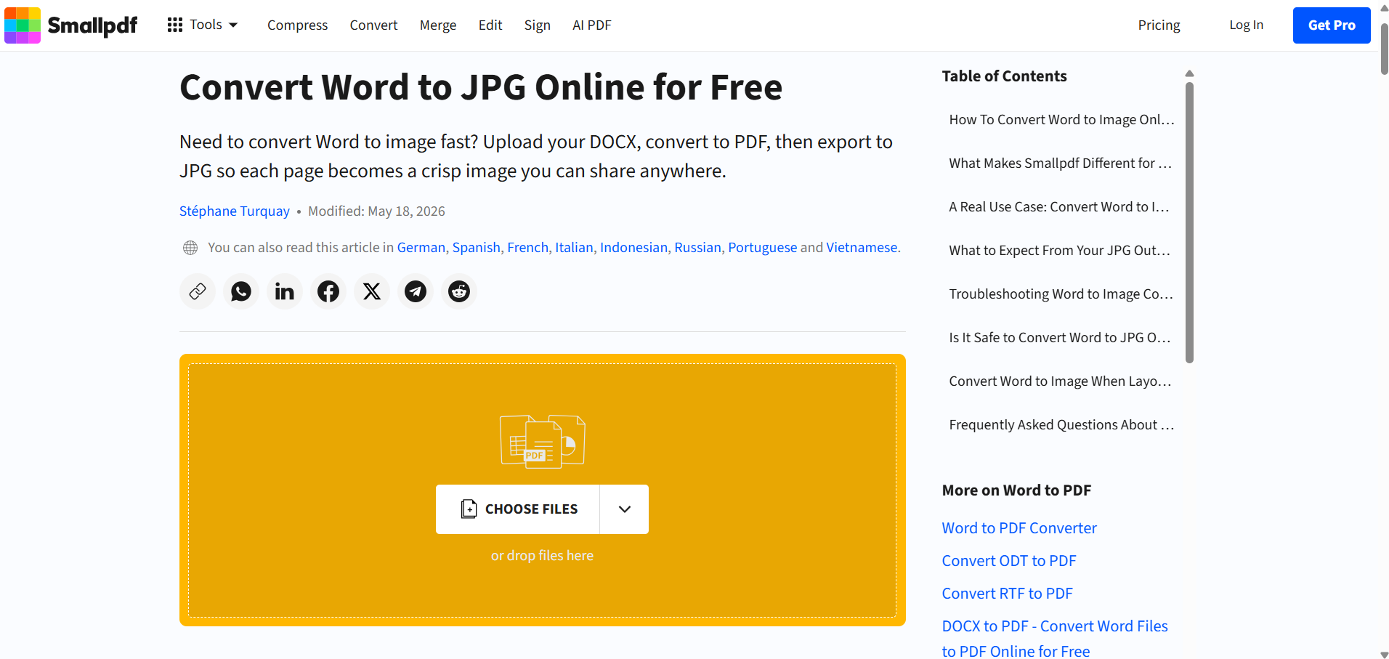Click the Table of Contents scroll up arrow
1389x659 pixels.
click(x=1189, y=73)
